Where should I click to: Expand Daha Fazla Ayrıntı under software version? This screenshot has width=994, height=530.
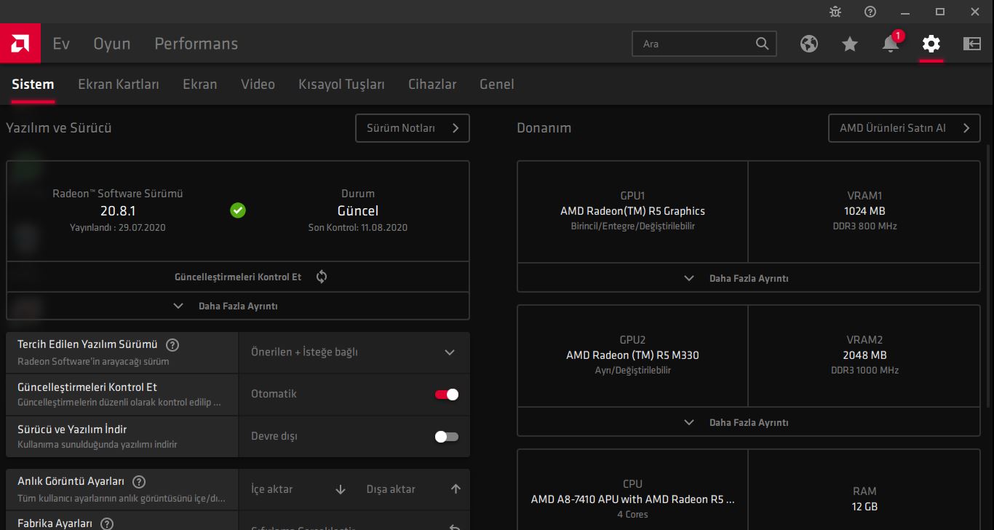(x=238, y=306)
